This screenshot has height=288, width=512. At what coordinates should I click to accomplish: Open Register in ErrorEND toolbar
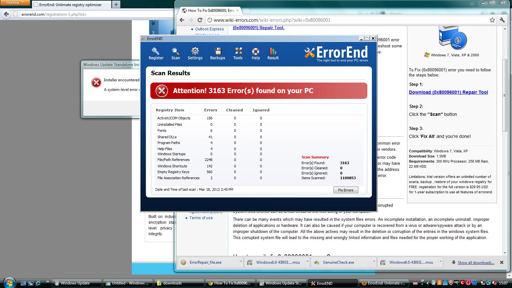coord(156,54)
